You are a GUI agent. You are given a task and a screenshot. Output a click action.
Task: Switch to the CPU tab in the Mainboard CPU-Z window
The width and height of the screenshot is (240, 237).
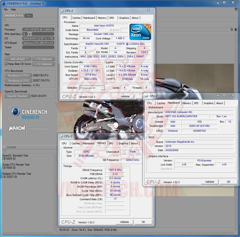click(149, 103)
